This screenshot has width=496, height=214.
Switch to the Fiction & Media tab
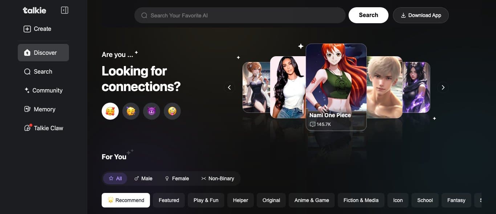pos(361,200)
